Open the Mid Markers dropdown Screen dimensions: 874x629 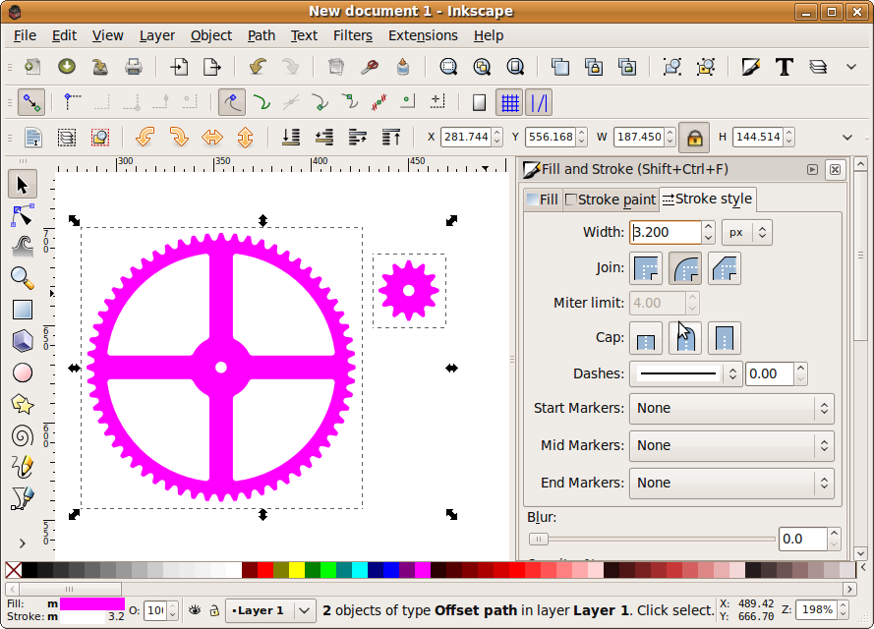click(x=731, y=445)
